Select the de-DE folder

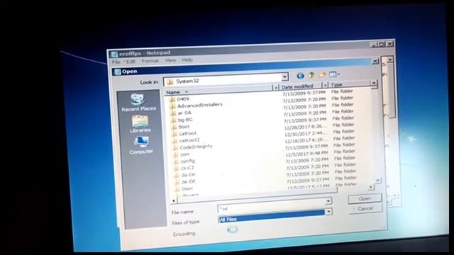point(189,182)
